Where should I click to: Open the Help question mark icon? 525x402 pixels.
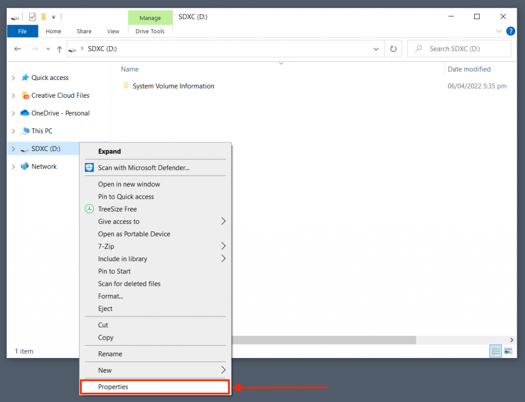[x=511, y=31]
